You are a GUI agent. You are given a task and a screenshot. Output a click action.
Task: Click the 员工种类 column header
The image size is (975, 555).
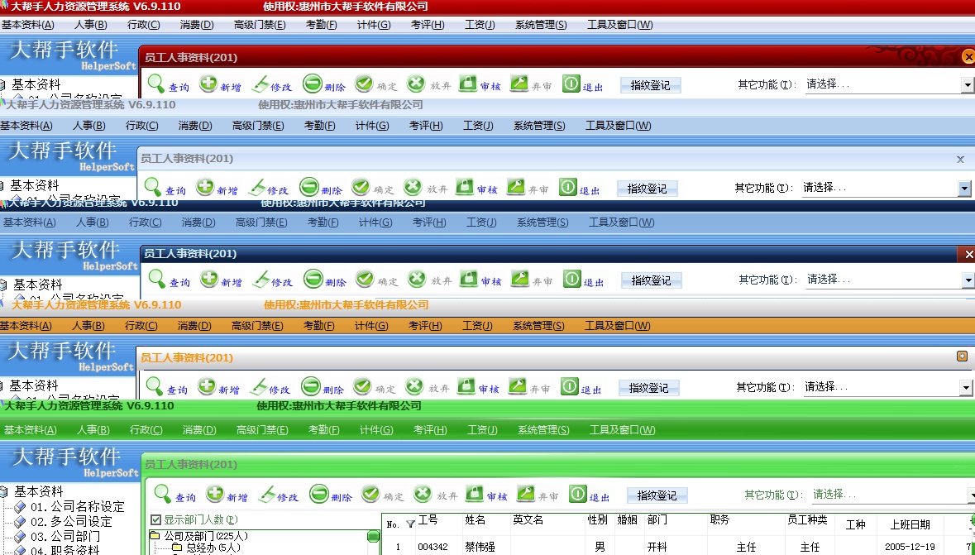[x=807, y=520]
